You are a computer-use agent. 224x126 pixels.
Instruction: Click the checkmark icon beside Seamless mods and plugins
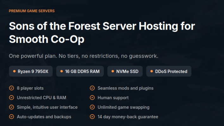click(92, 88)
